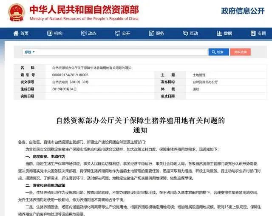The height and width of the screenshot is (216, 272).
Task: Click the 机构 building icon in nav bar
Action: [x=50, y=33]
